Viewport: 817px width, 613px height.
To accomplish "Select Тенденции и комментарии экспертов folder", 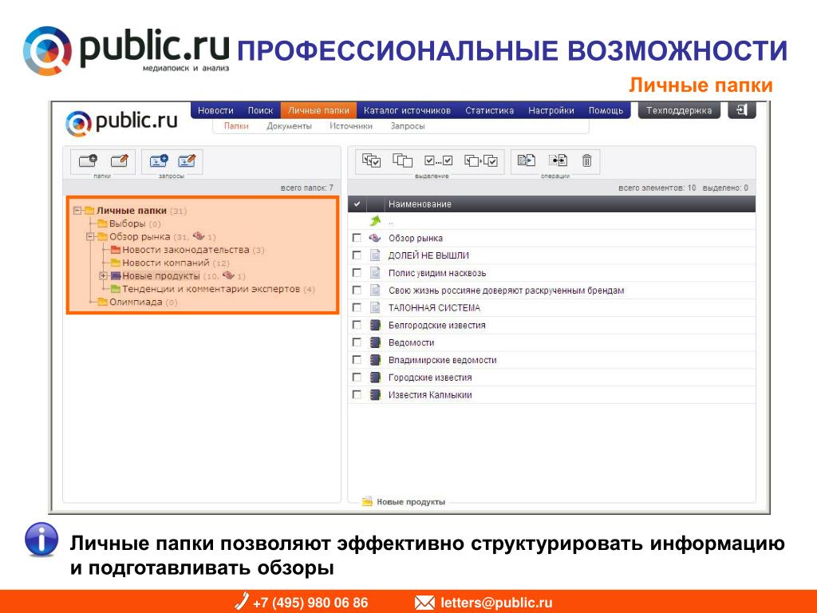I will click(x=211, y=289).
